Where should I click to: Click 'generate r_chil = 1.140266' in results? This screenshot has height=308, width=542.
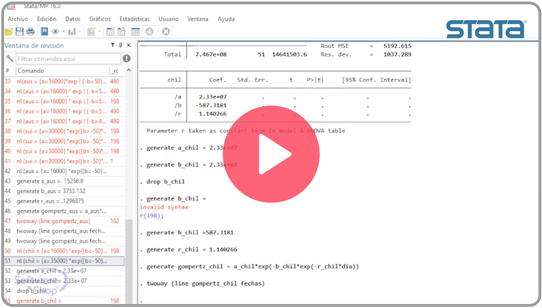[192, 249]
